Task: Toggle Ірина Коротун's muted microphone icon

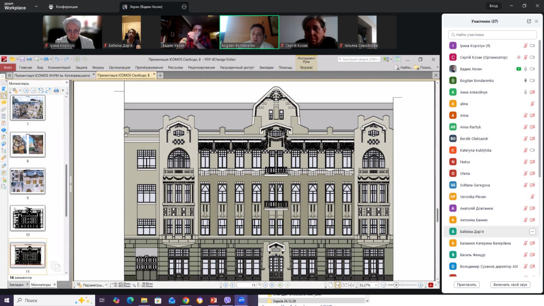Action: (525, 46)
